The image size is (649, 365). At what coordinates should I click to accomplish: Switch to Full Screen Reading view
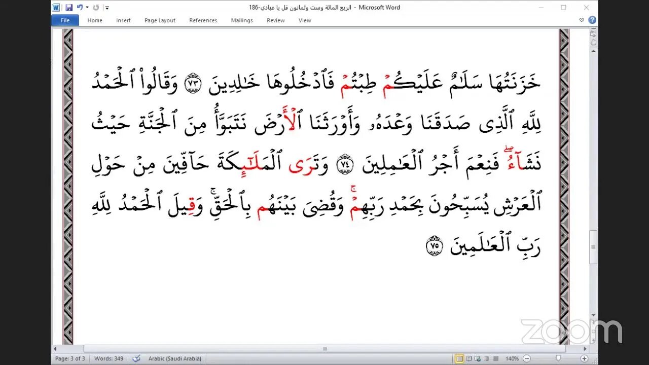pyautogui.click(x=468, y=358)
